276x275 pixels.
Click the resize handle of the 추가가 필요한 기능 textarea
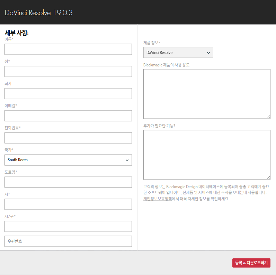[268, 178]
